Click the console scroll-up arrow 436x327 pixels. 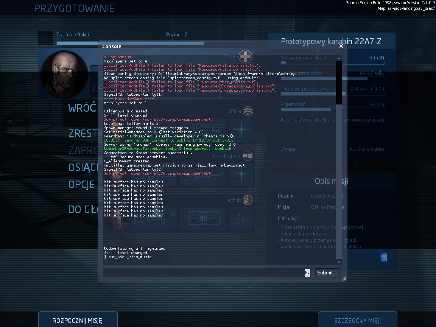[339, 58]
